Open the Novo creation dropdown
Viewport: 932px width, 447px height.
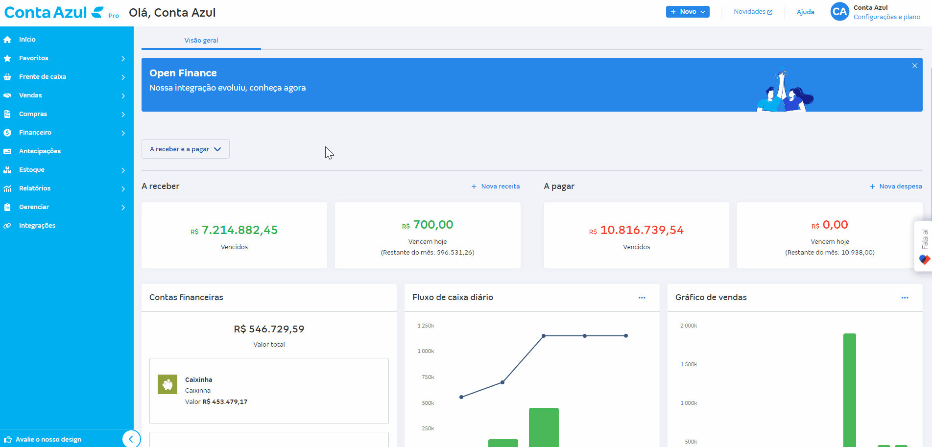[x=688, y=11]
